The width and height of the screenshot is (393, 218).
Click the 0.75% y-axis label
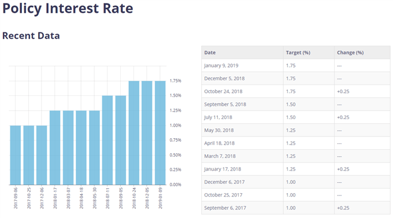click(x=176, y=140)
